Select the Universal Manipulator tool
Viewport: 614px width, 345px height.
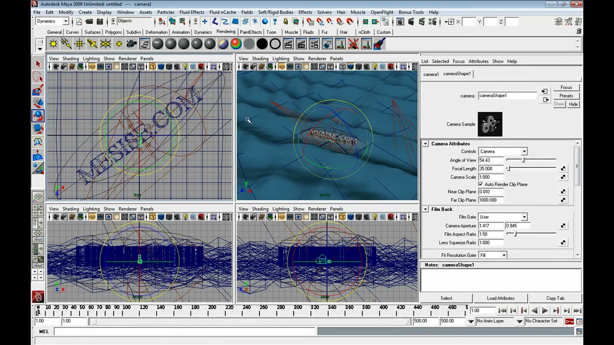click(x=38, y=141)
